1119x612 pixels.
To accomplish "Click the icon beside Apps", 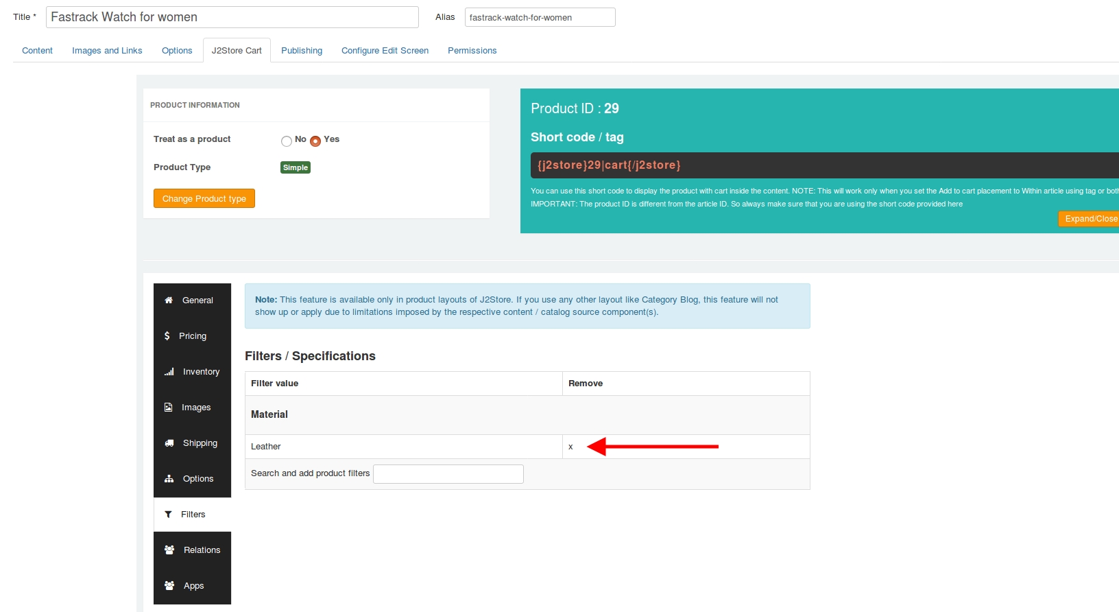I will 169,586.
